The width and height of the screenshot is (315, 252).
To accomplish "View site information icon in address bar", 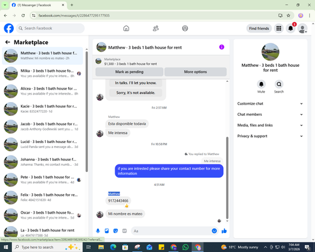I will (x=33, y=15).
